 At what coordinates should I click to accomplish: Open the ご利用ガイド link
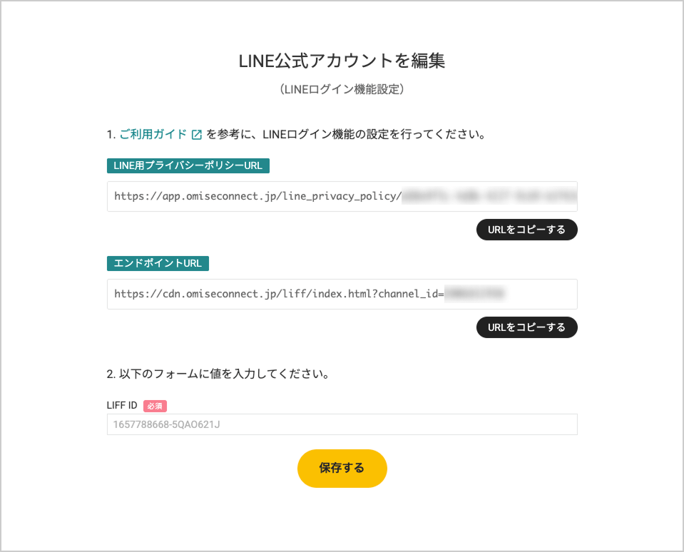(x=153, y=134)
